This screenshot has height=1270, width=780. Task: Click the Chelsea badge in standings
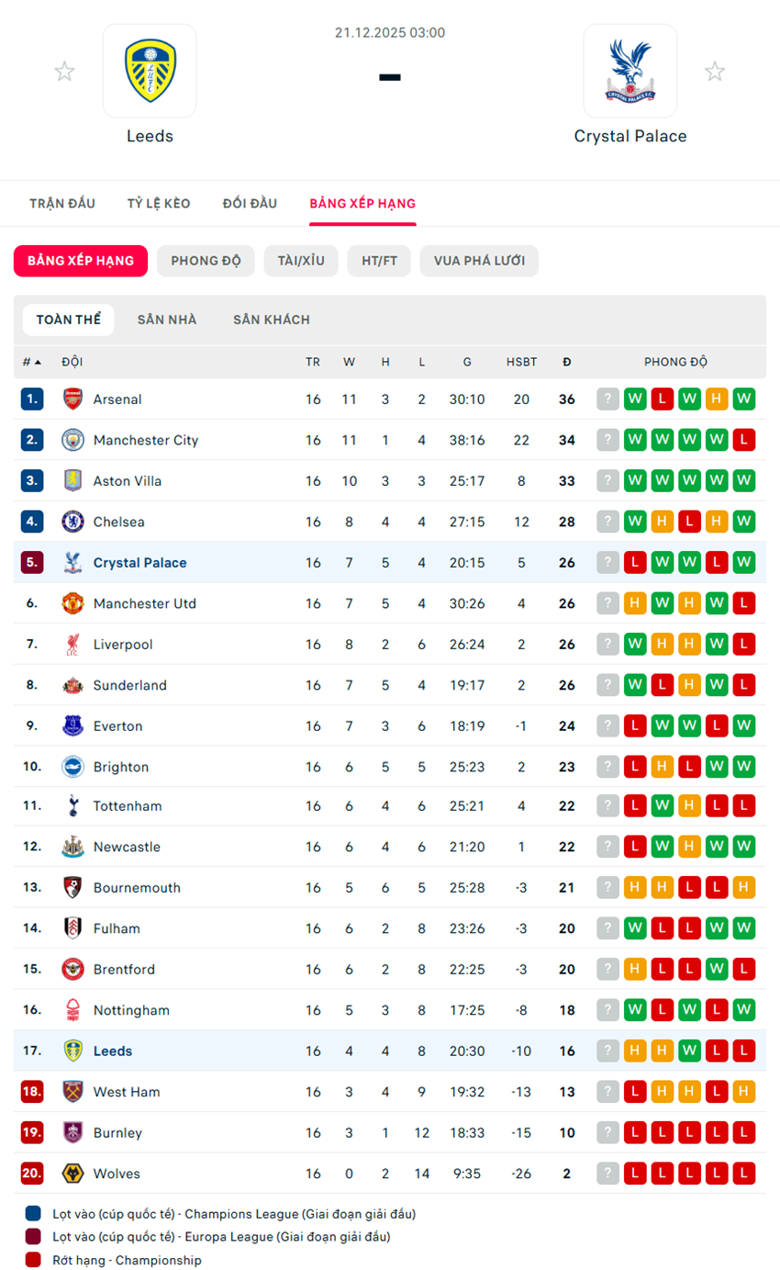(x=72, y=522)
